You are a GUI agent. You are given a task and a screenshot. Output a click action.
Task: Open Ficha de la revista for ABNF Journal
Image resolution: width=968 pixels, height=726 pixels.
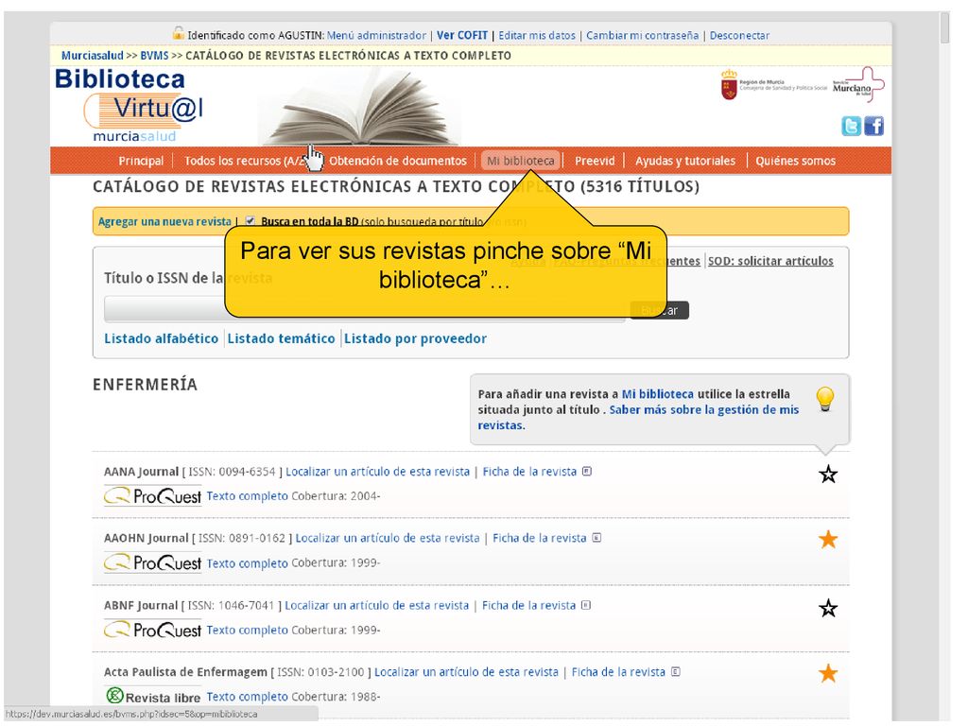[x=529, y=605]
